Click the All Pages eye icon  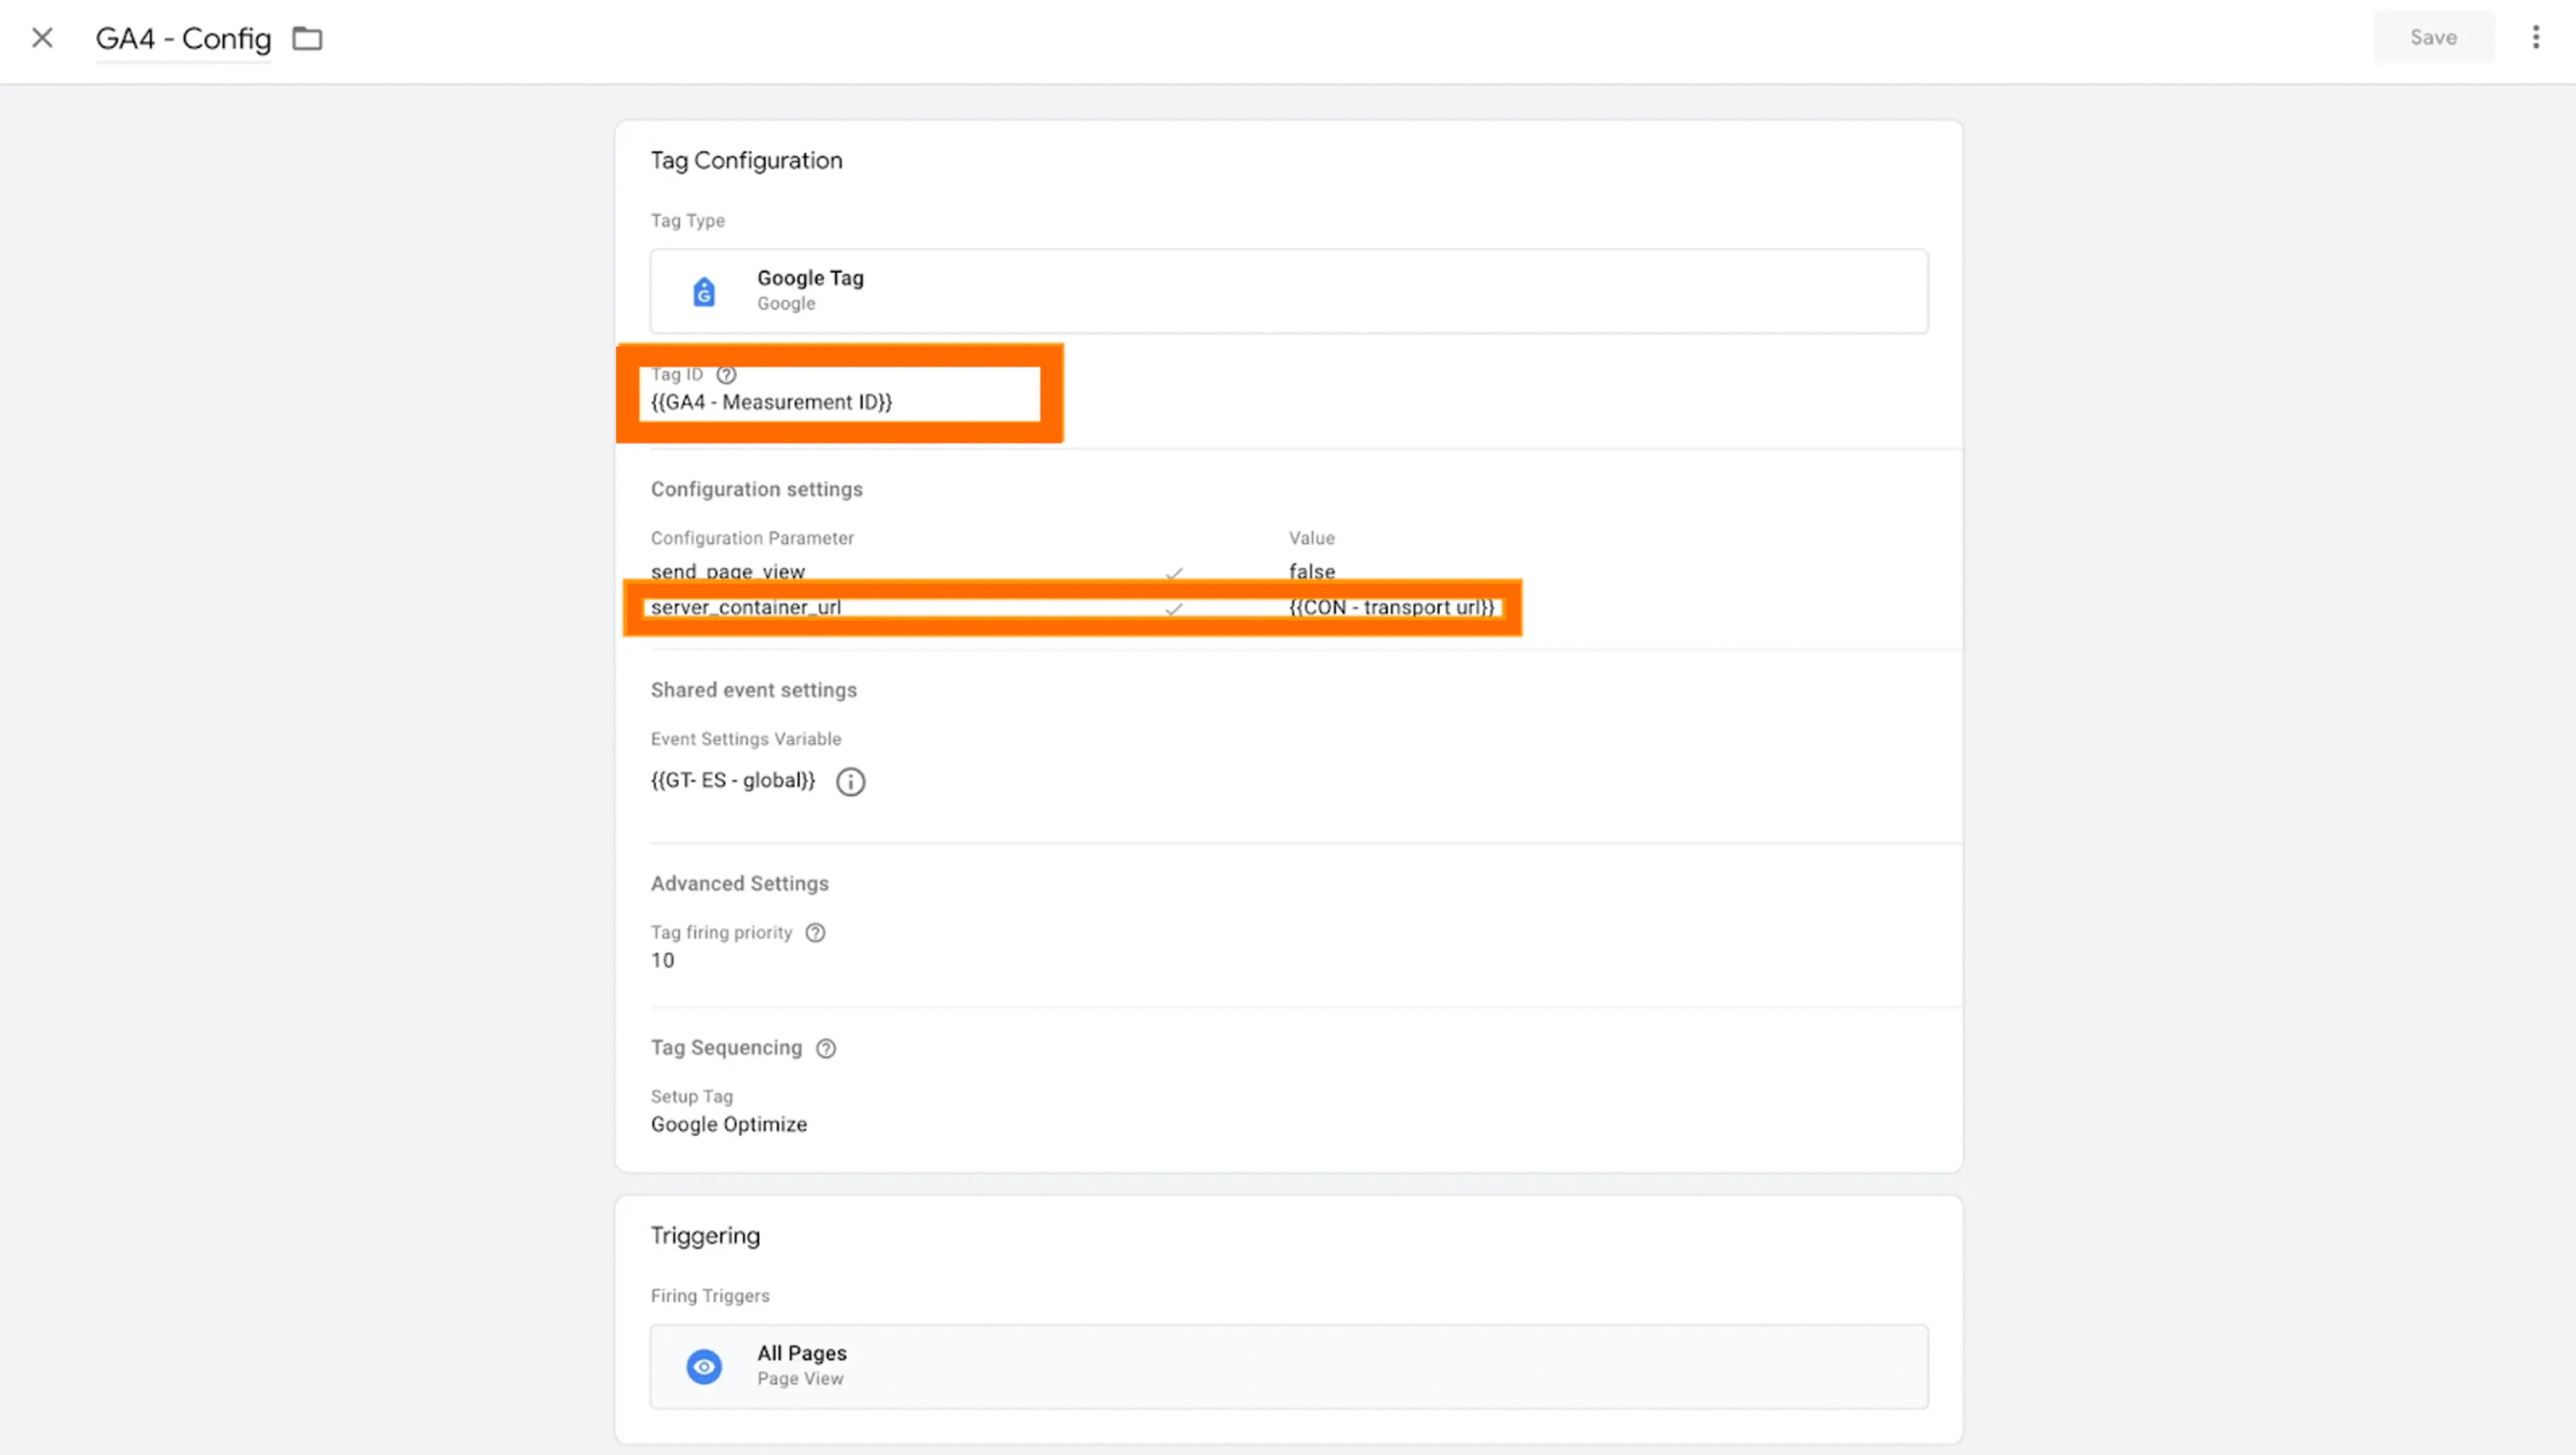click(704, 1365)
